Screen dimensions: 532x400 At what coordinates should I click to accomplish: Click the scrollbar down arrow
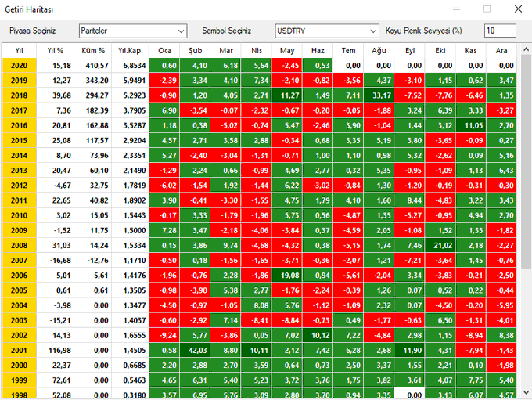point(526,392)
